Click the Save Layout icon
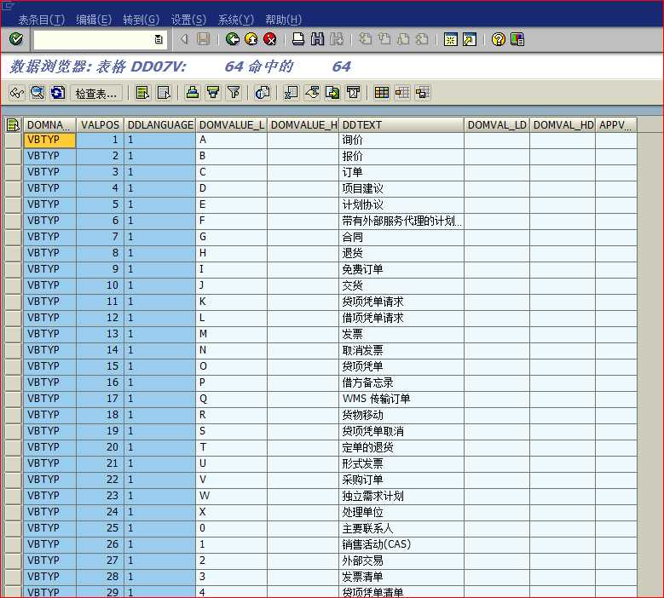Image resolution: width=664 pixels, height=598 pixels. point(423,93)
